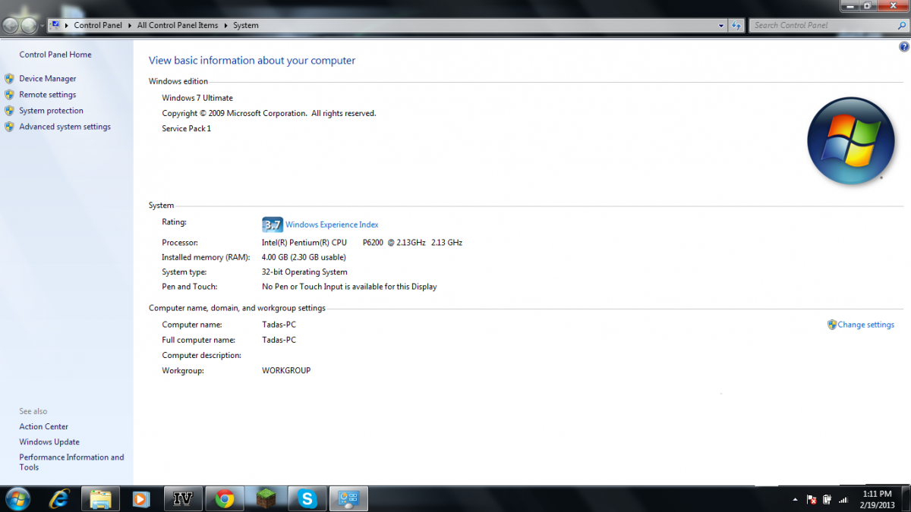
Task: Open the recent pages dropdown arrow
Action: coord(42,25)
